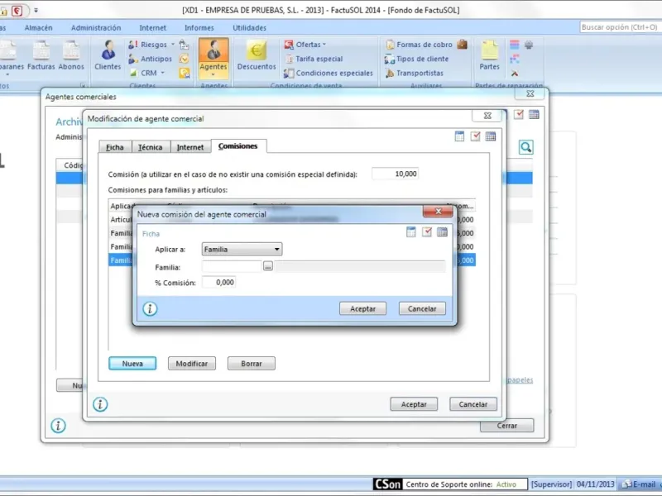Click the checklist icon in Modificación de agente dialog

click(475, 136)
